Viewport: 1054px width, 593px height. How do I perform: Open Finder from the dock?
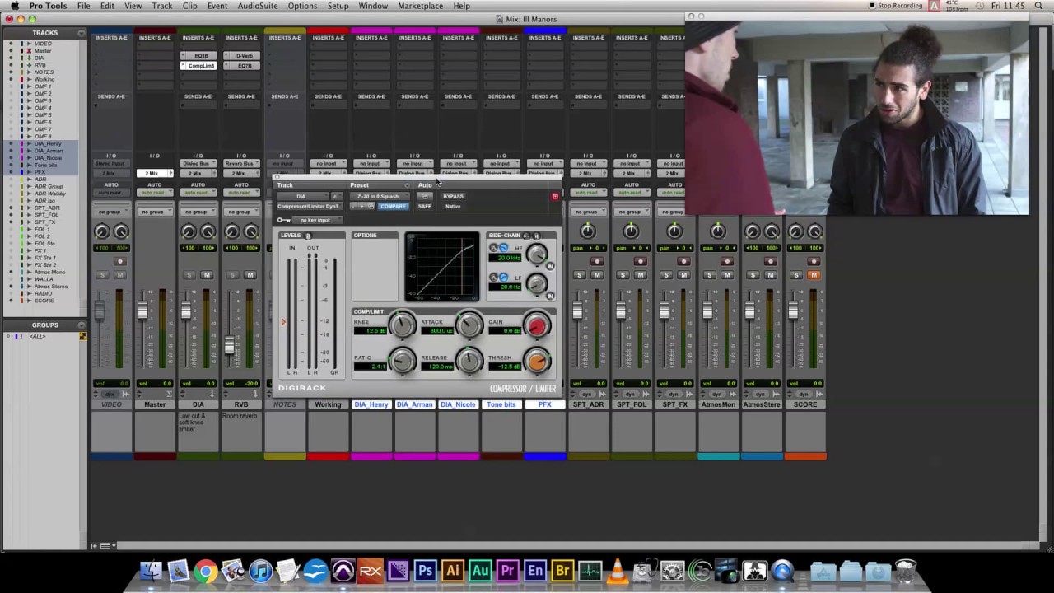pos(152,571)
